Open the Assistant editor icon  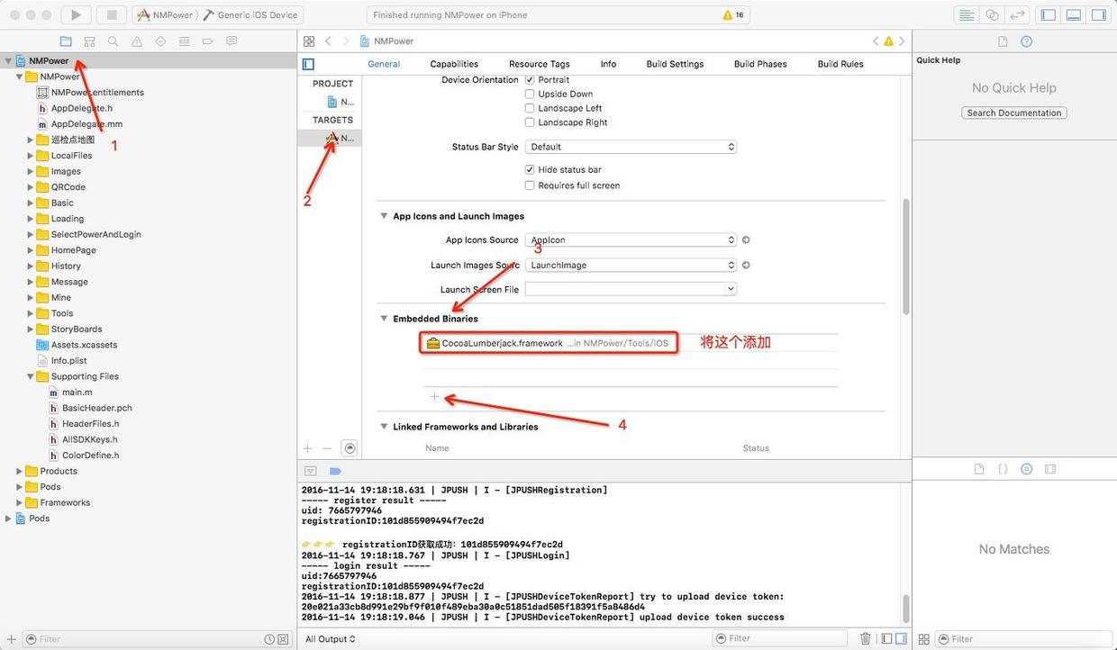992,14
